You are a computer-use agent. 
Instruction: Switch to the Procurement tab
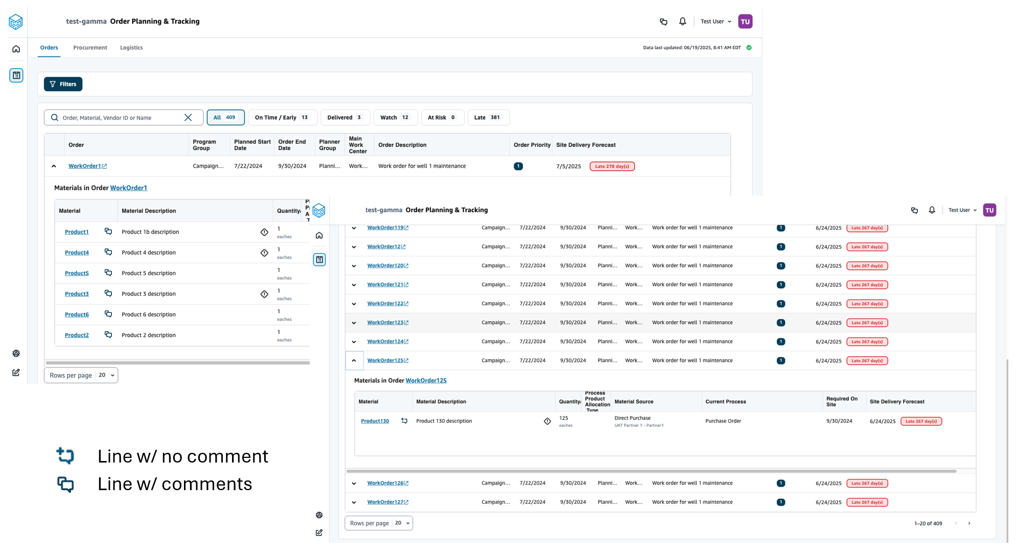click(x=90, y=48)
